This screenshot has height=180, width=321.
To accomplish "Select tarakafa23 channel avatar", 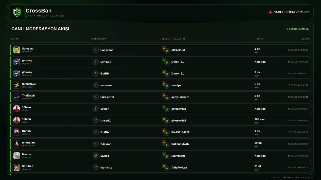I will 17,85.
